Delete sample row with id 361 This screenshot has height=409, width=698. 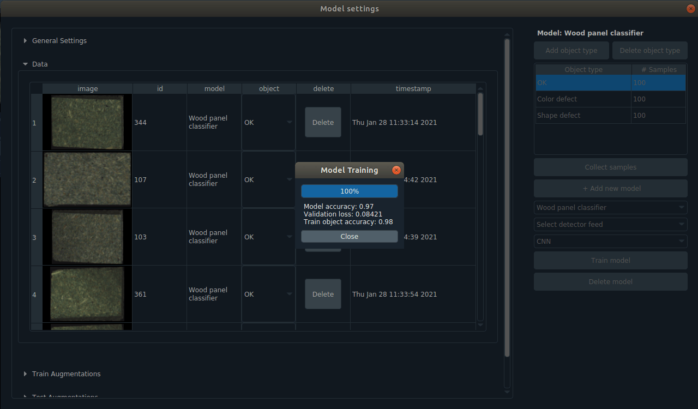pos(323,294)
